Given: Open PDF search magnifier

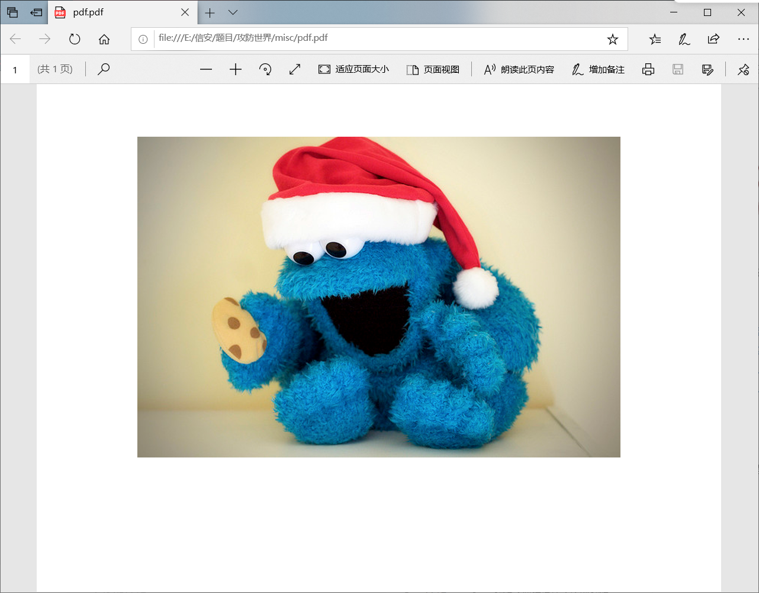Looking at the screenshot, I should (x=104, y=69).
